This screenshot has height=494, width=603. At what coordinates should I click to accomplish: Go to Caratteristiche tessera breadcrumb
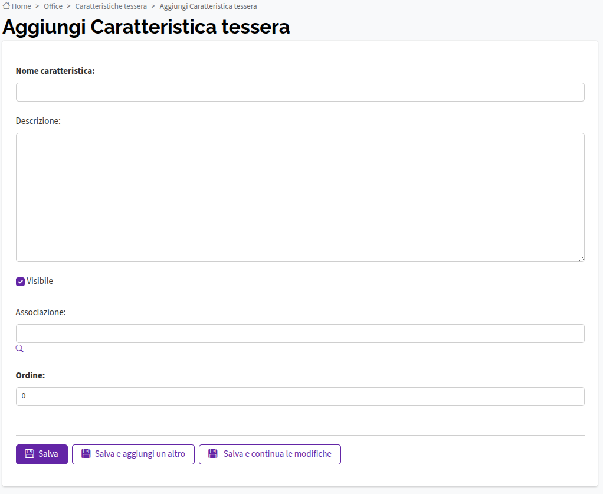[111, 6]
